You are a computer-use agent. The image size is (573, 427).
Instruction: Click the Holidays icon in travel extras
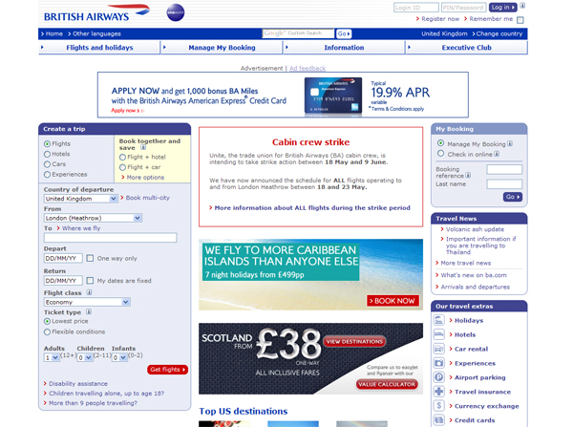pyautogui.click(x=439, y=320)
